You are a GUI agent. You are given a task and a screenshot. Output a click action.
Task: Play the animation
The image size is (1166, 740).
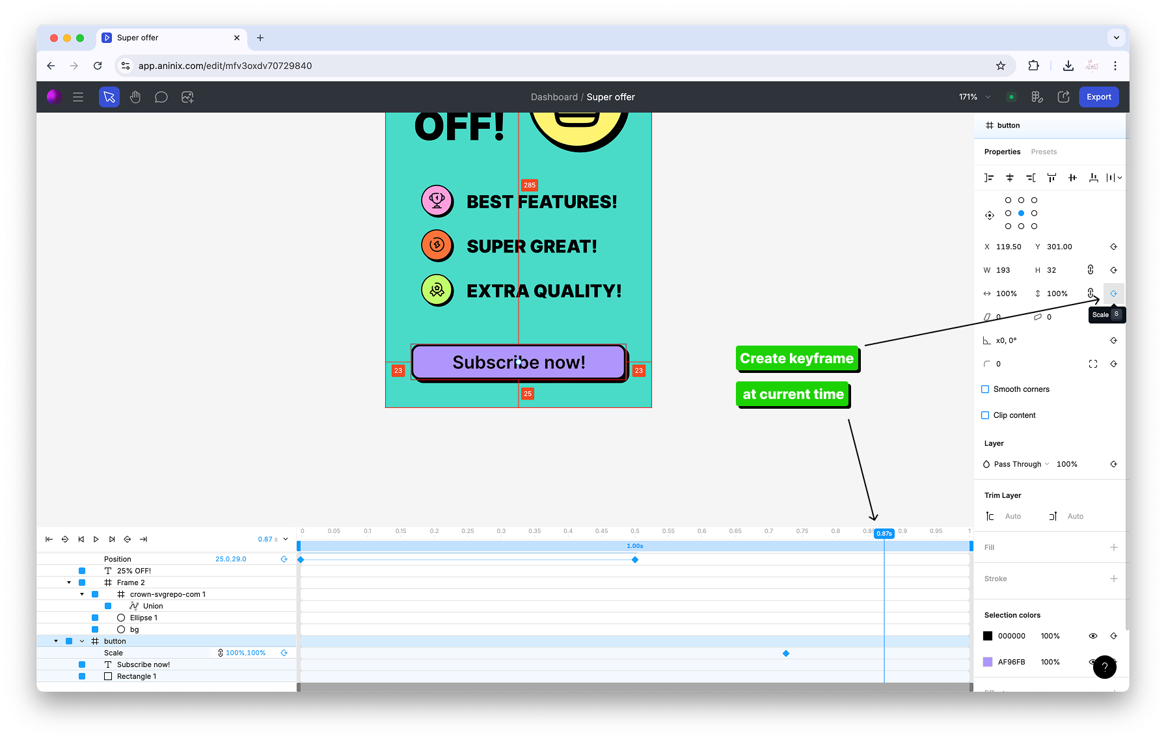point(96,539)
